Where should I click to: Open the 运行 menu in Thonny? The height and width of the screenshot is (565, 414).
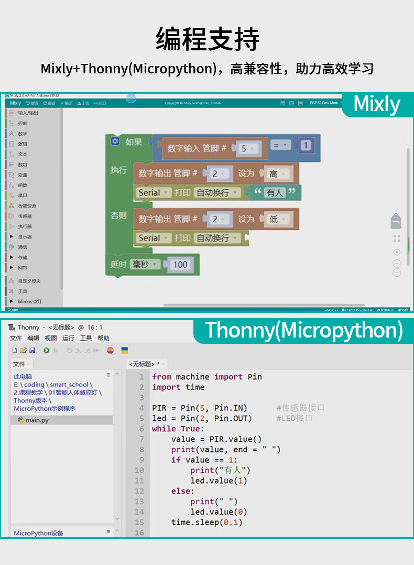[68, 338]
